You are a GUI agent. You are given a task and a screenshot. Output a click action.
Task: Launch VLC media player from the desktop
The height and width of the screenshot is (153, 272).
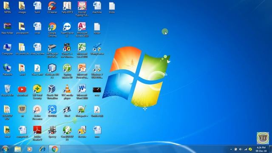67,92
